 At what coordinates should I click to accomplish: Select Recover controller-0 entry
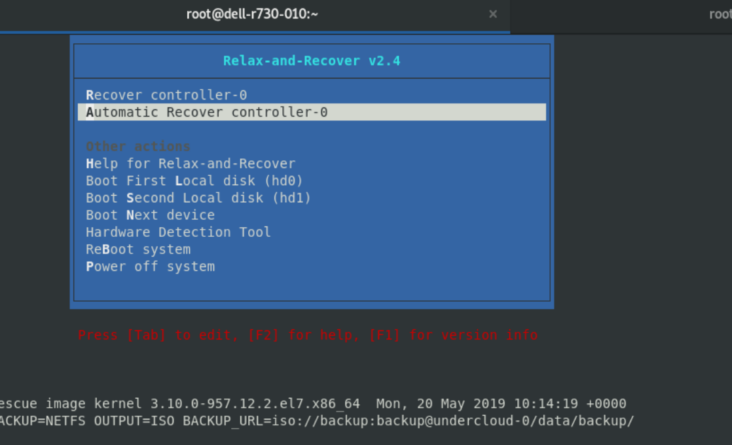tap(167, 95)
